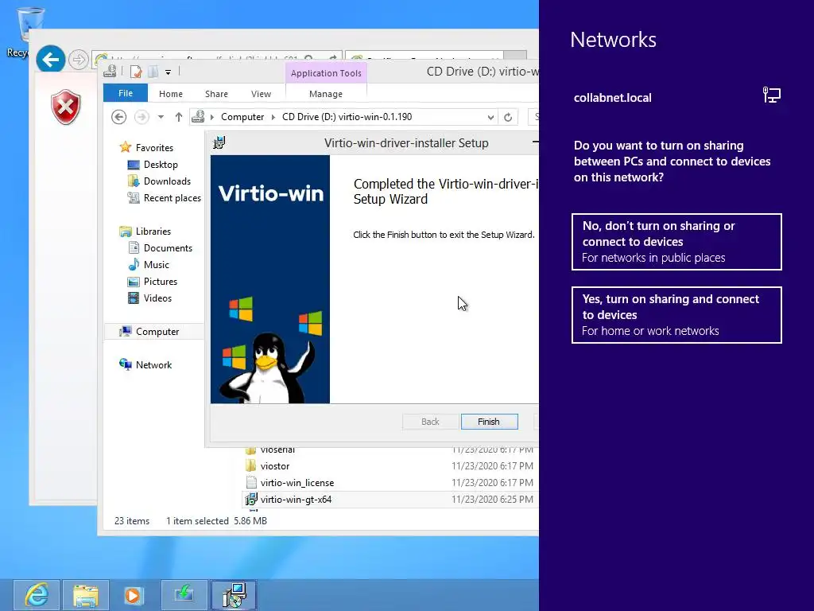Choose No, don't turn on sharing
The width and height of the screenshot is (814, 611).
[x=676, y=242]
